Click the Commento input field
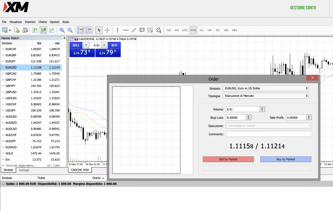333x211 pixels. pos(269,134)
